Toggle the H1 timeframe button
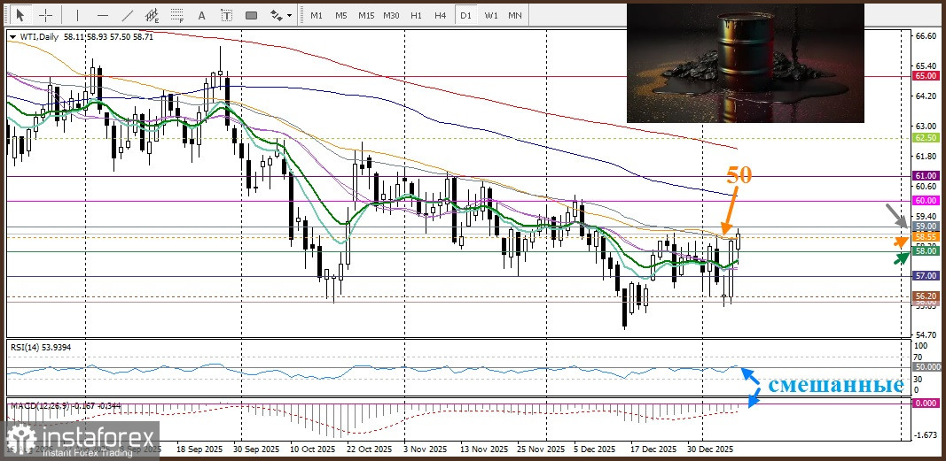Viewport: 946px width, 461px height. click(416, 14)
